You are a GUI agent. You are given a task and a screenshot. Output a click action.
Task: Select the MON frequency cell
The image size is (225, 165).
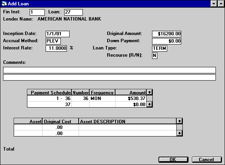(x=102, y=98)
